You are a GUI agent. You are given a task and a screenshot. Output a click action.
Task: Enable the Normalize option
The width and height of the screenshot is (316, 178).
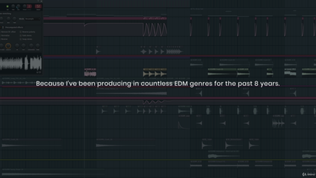pyautogui.click(x=5, y=36)
